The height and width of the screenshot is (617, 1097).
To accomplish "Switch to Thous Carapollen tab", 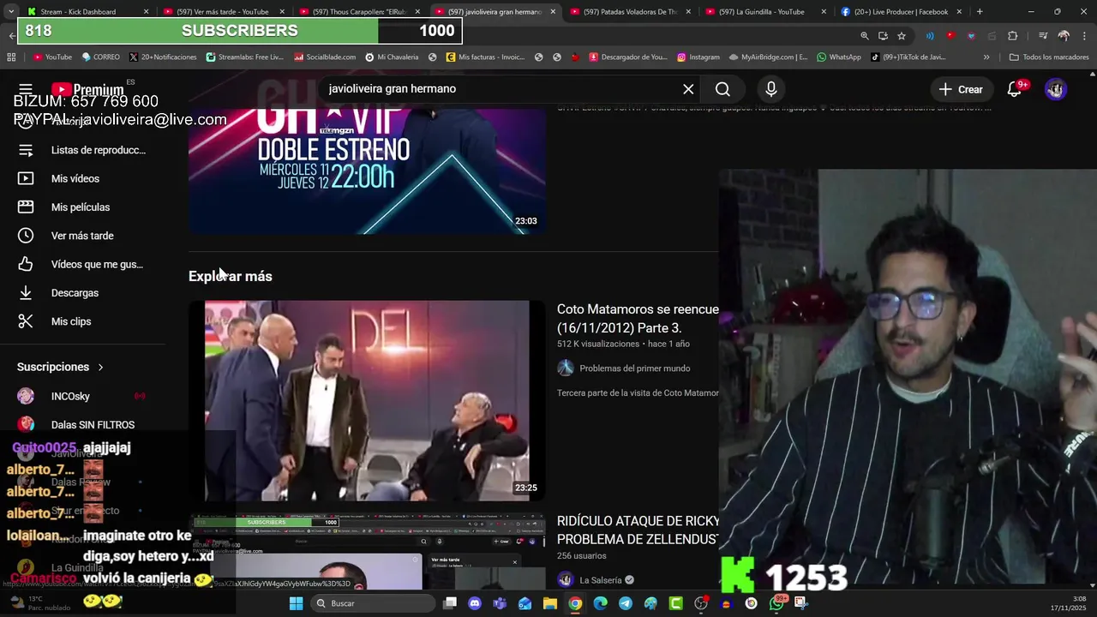I will pyautogui.click(x=359, y=12).
